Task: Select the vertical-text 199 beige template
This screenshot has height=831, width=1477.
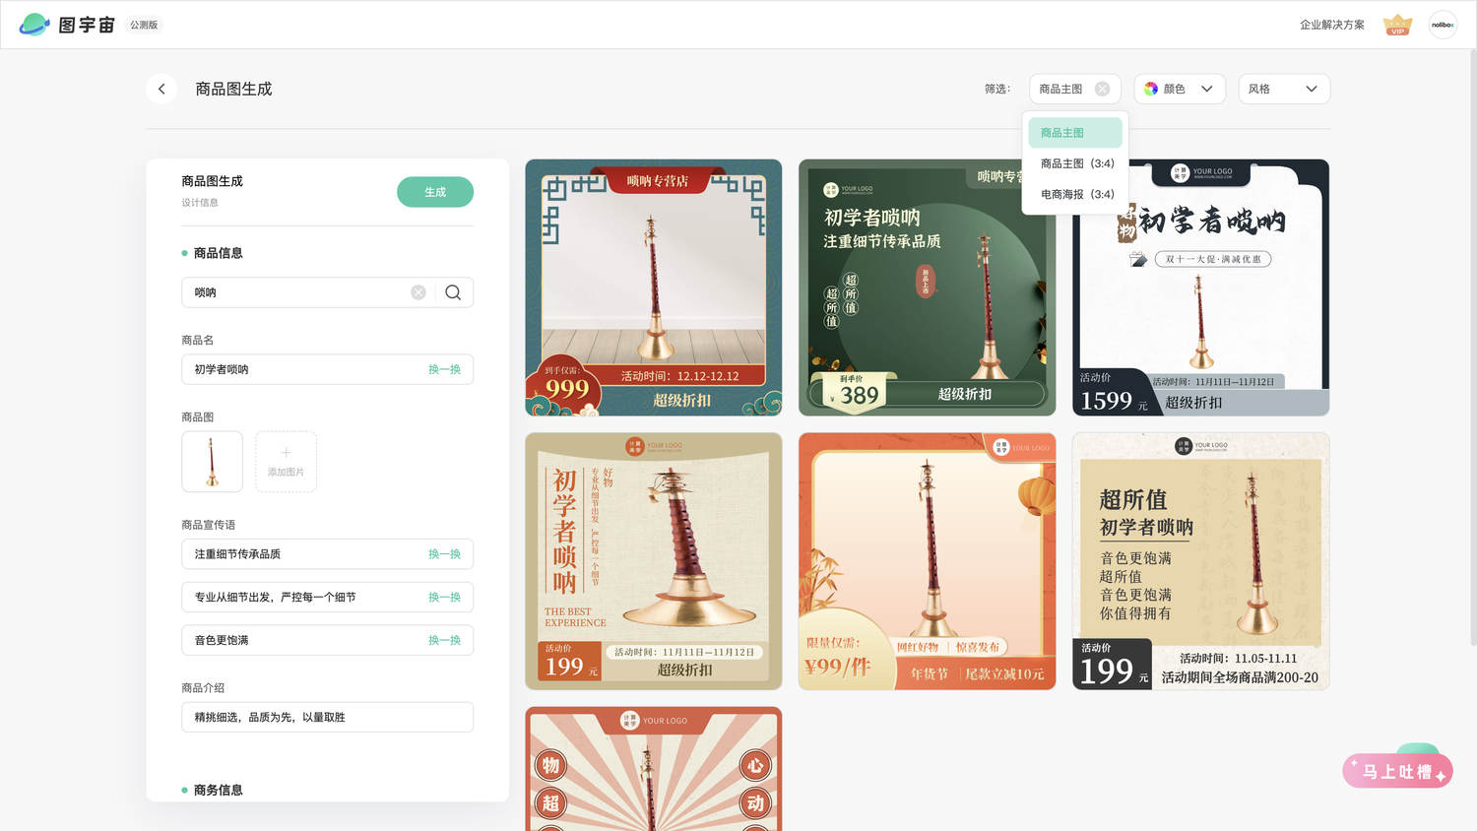Action: [654, 561]
